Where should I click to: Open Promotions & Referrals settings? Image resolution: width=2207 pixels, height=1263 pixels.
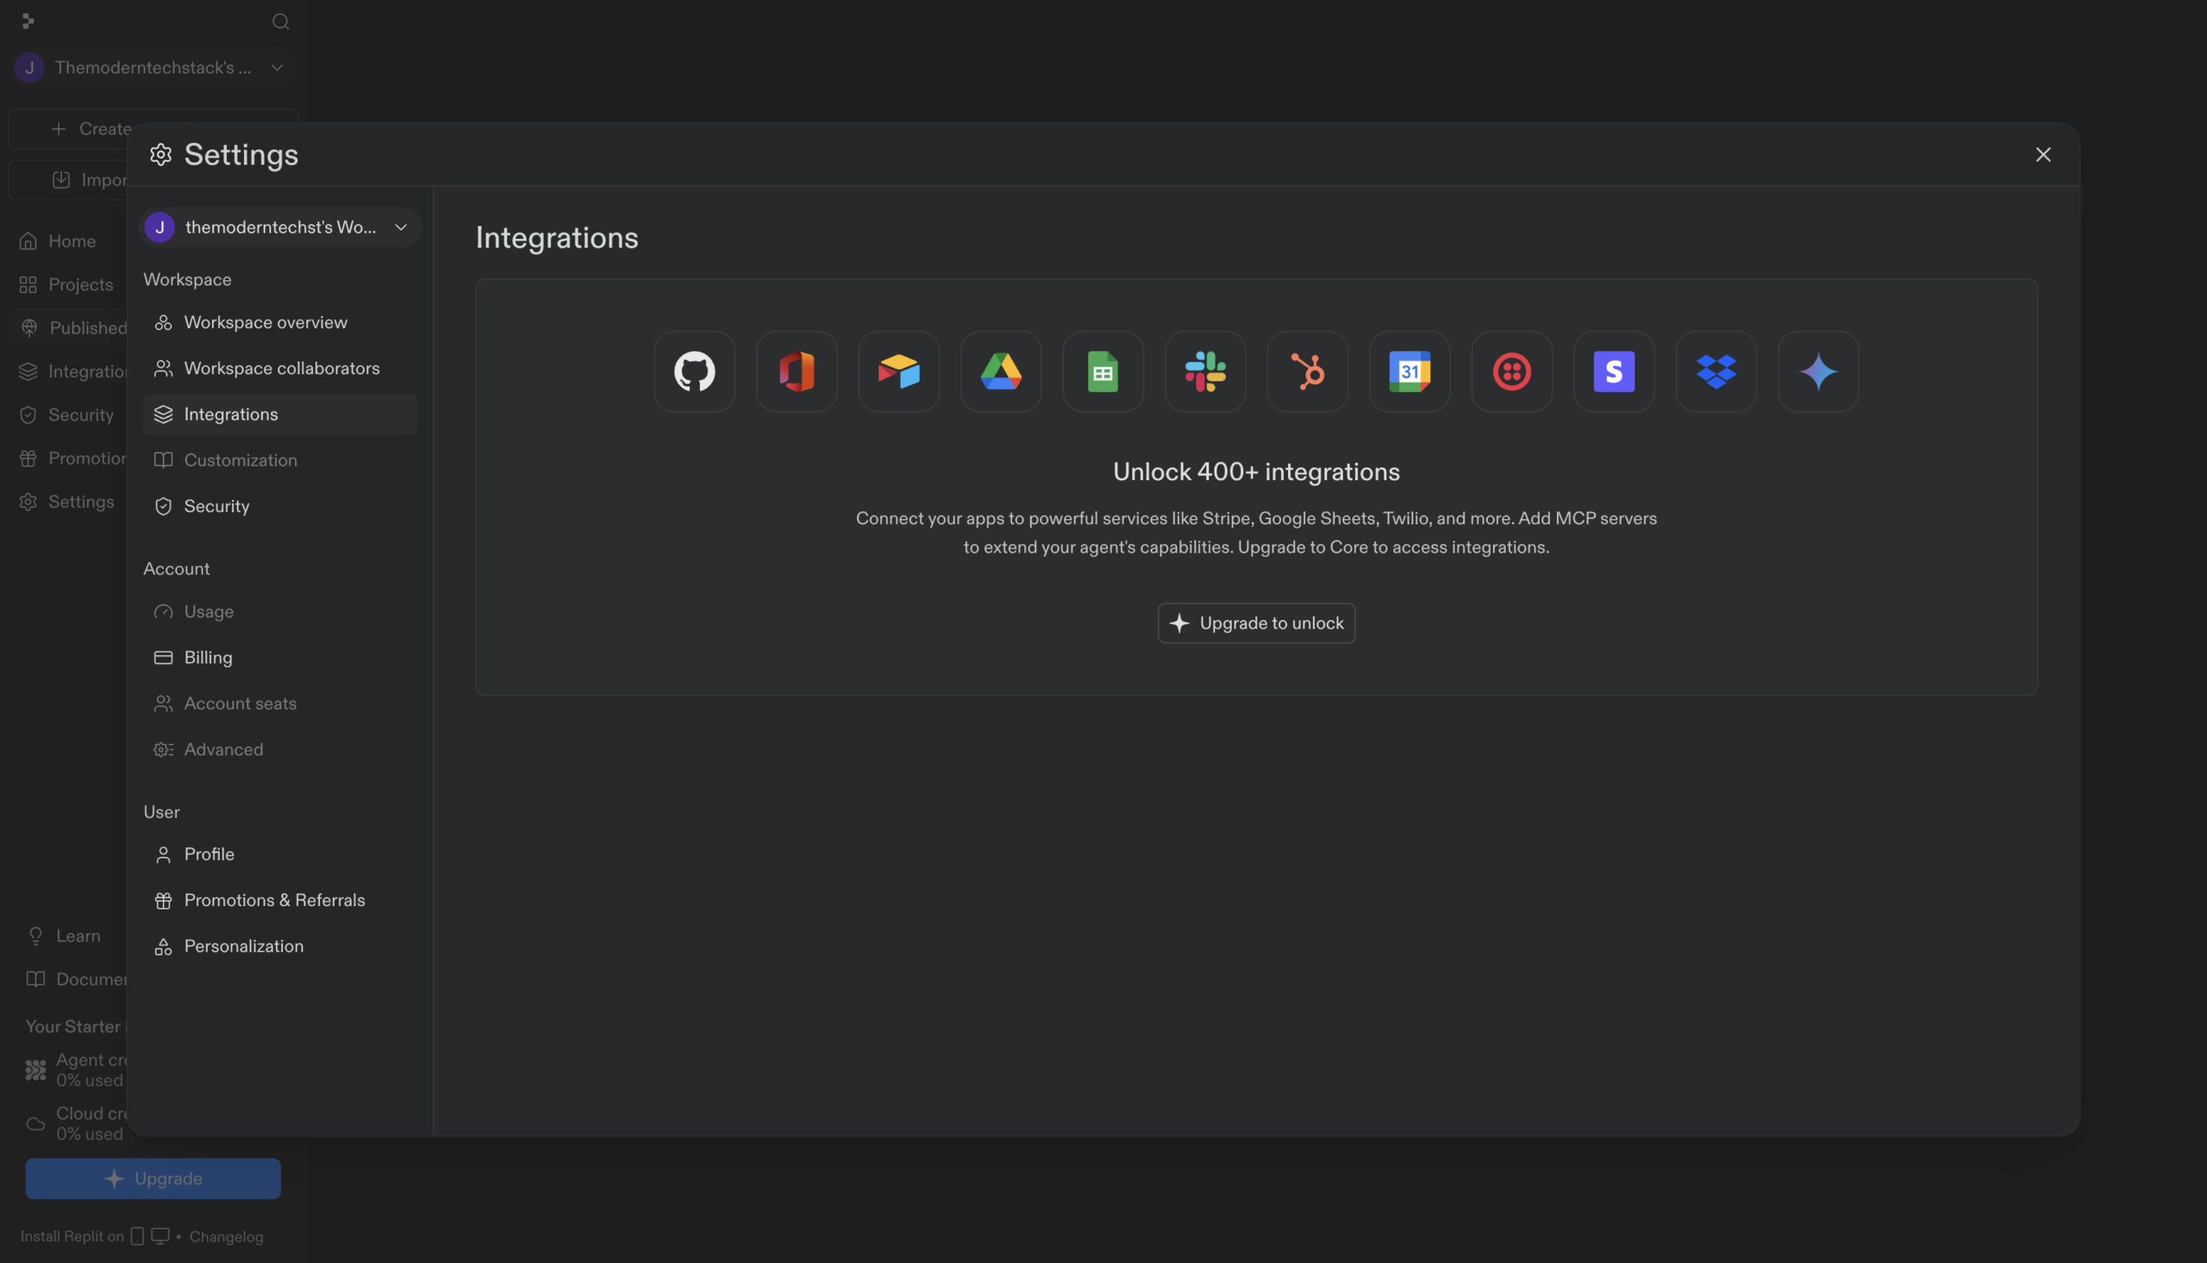tap(280, 900)
